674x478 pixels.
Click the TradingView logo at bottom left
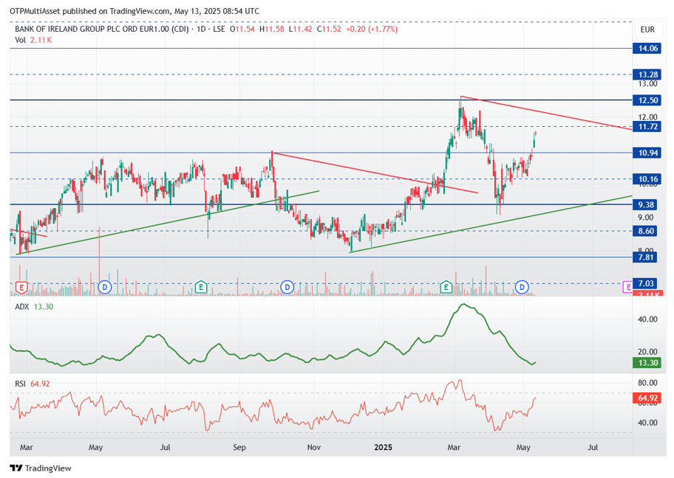[x=41, y=468]
